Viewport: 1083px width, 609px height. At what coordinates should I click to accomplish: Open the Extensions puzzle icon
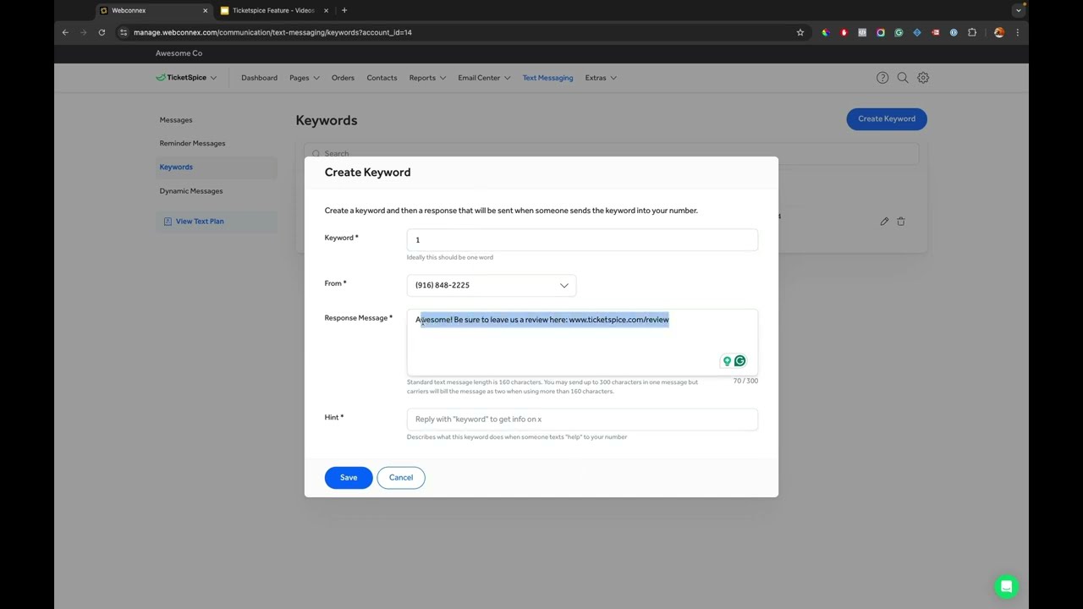pyautogui.click(x=972, y=32)
